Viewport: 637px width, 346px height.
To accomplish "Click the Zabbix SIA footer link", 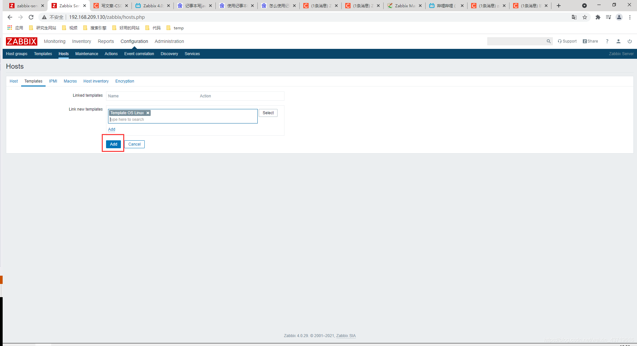I will pos(346,336).
